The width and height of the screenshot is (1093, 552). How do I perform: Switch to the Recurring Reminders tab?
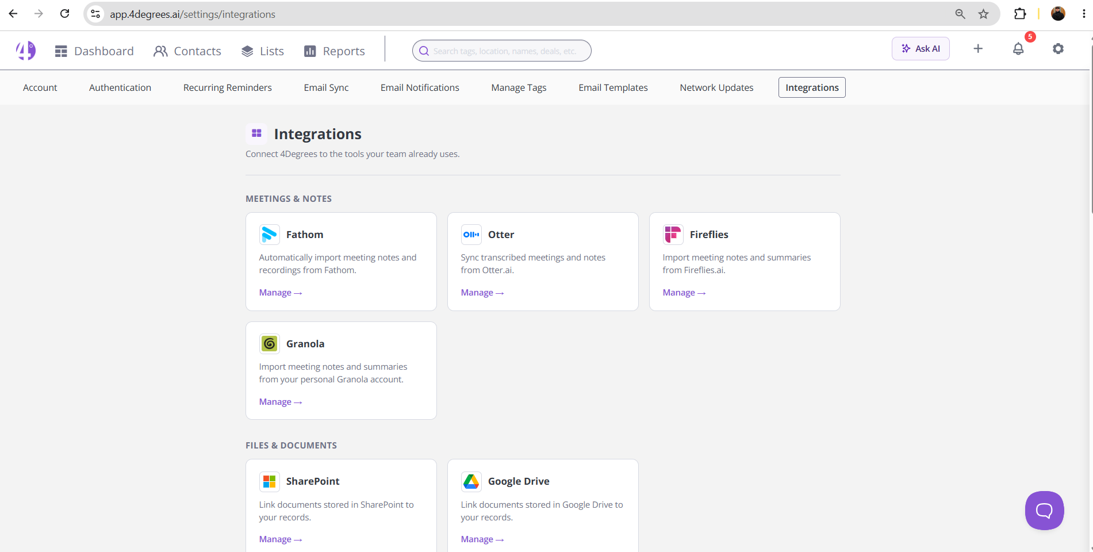point(228,87)
